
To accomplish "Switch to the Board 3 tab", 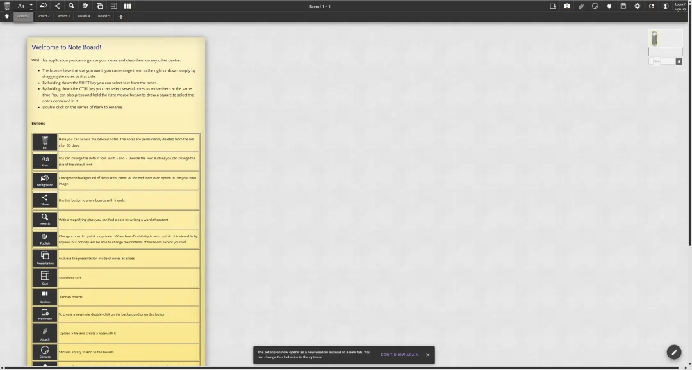I will coord(63,16).
